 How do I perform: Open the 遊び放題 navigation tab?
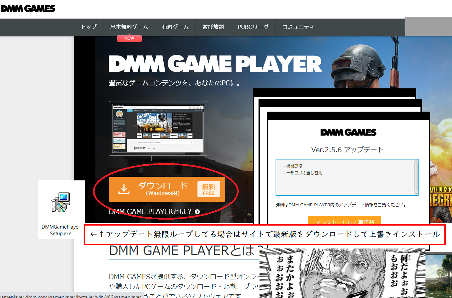[213, 27]
